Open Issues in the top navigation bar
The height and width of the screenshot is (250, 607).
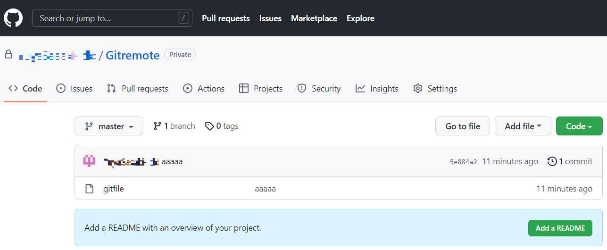point(270,18)
